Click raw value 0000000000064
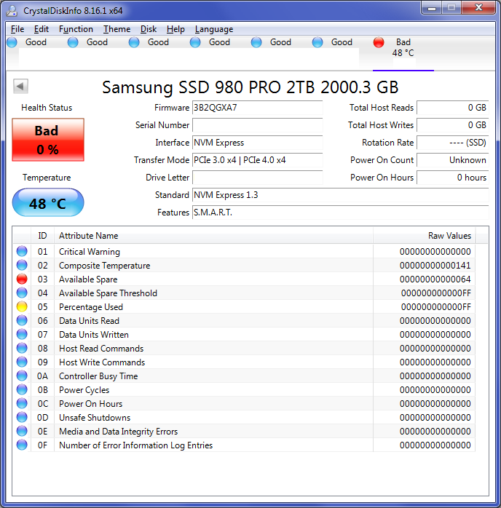Image resolution: width=501 pixels, height=508 pixels. pyautogui.click(x=435, y=279)
